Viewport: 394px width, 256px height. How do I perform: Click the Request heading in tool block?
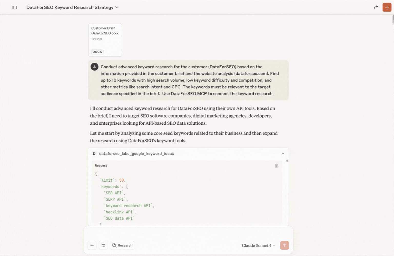[101, 166]
